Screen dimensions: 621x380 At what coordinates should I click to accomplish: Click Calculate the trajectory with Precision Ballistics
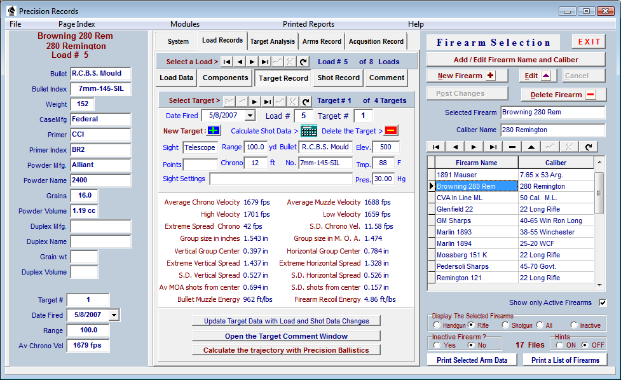(286, 350)
